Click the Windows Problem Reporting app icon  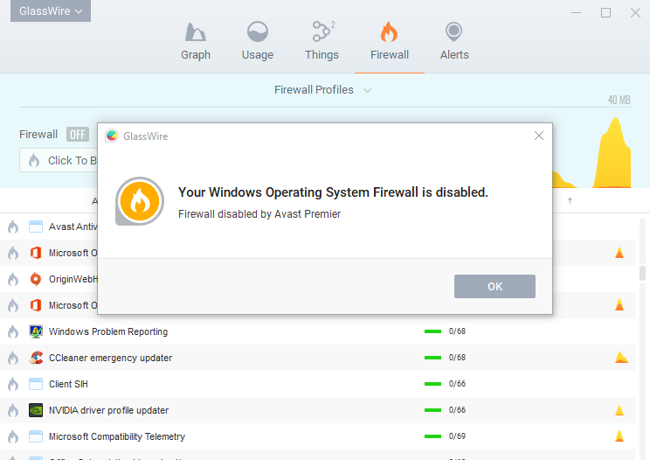pos(36,331)
